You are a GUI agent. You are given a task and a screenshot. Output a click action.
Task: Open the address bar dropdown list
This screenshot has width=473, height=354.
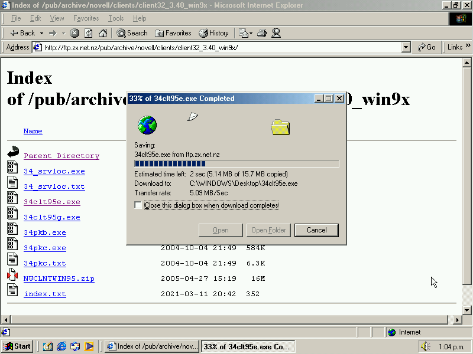pos(406,47)
